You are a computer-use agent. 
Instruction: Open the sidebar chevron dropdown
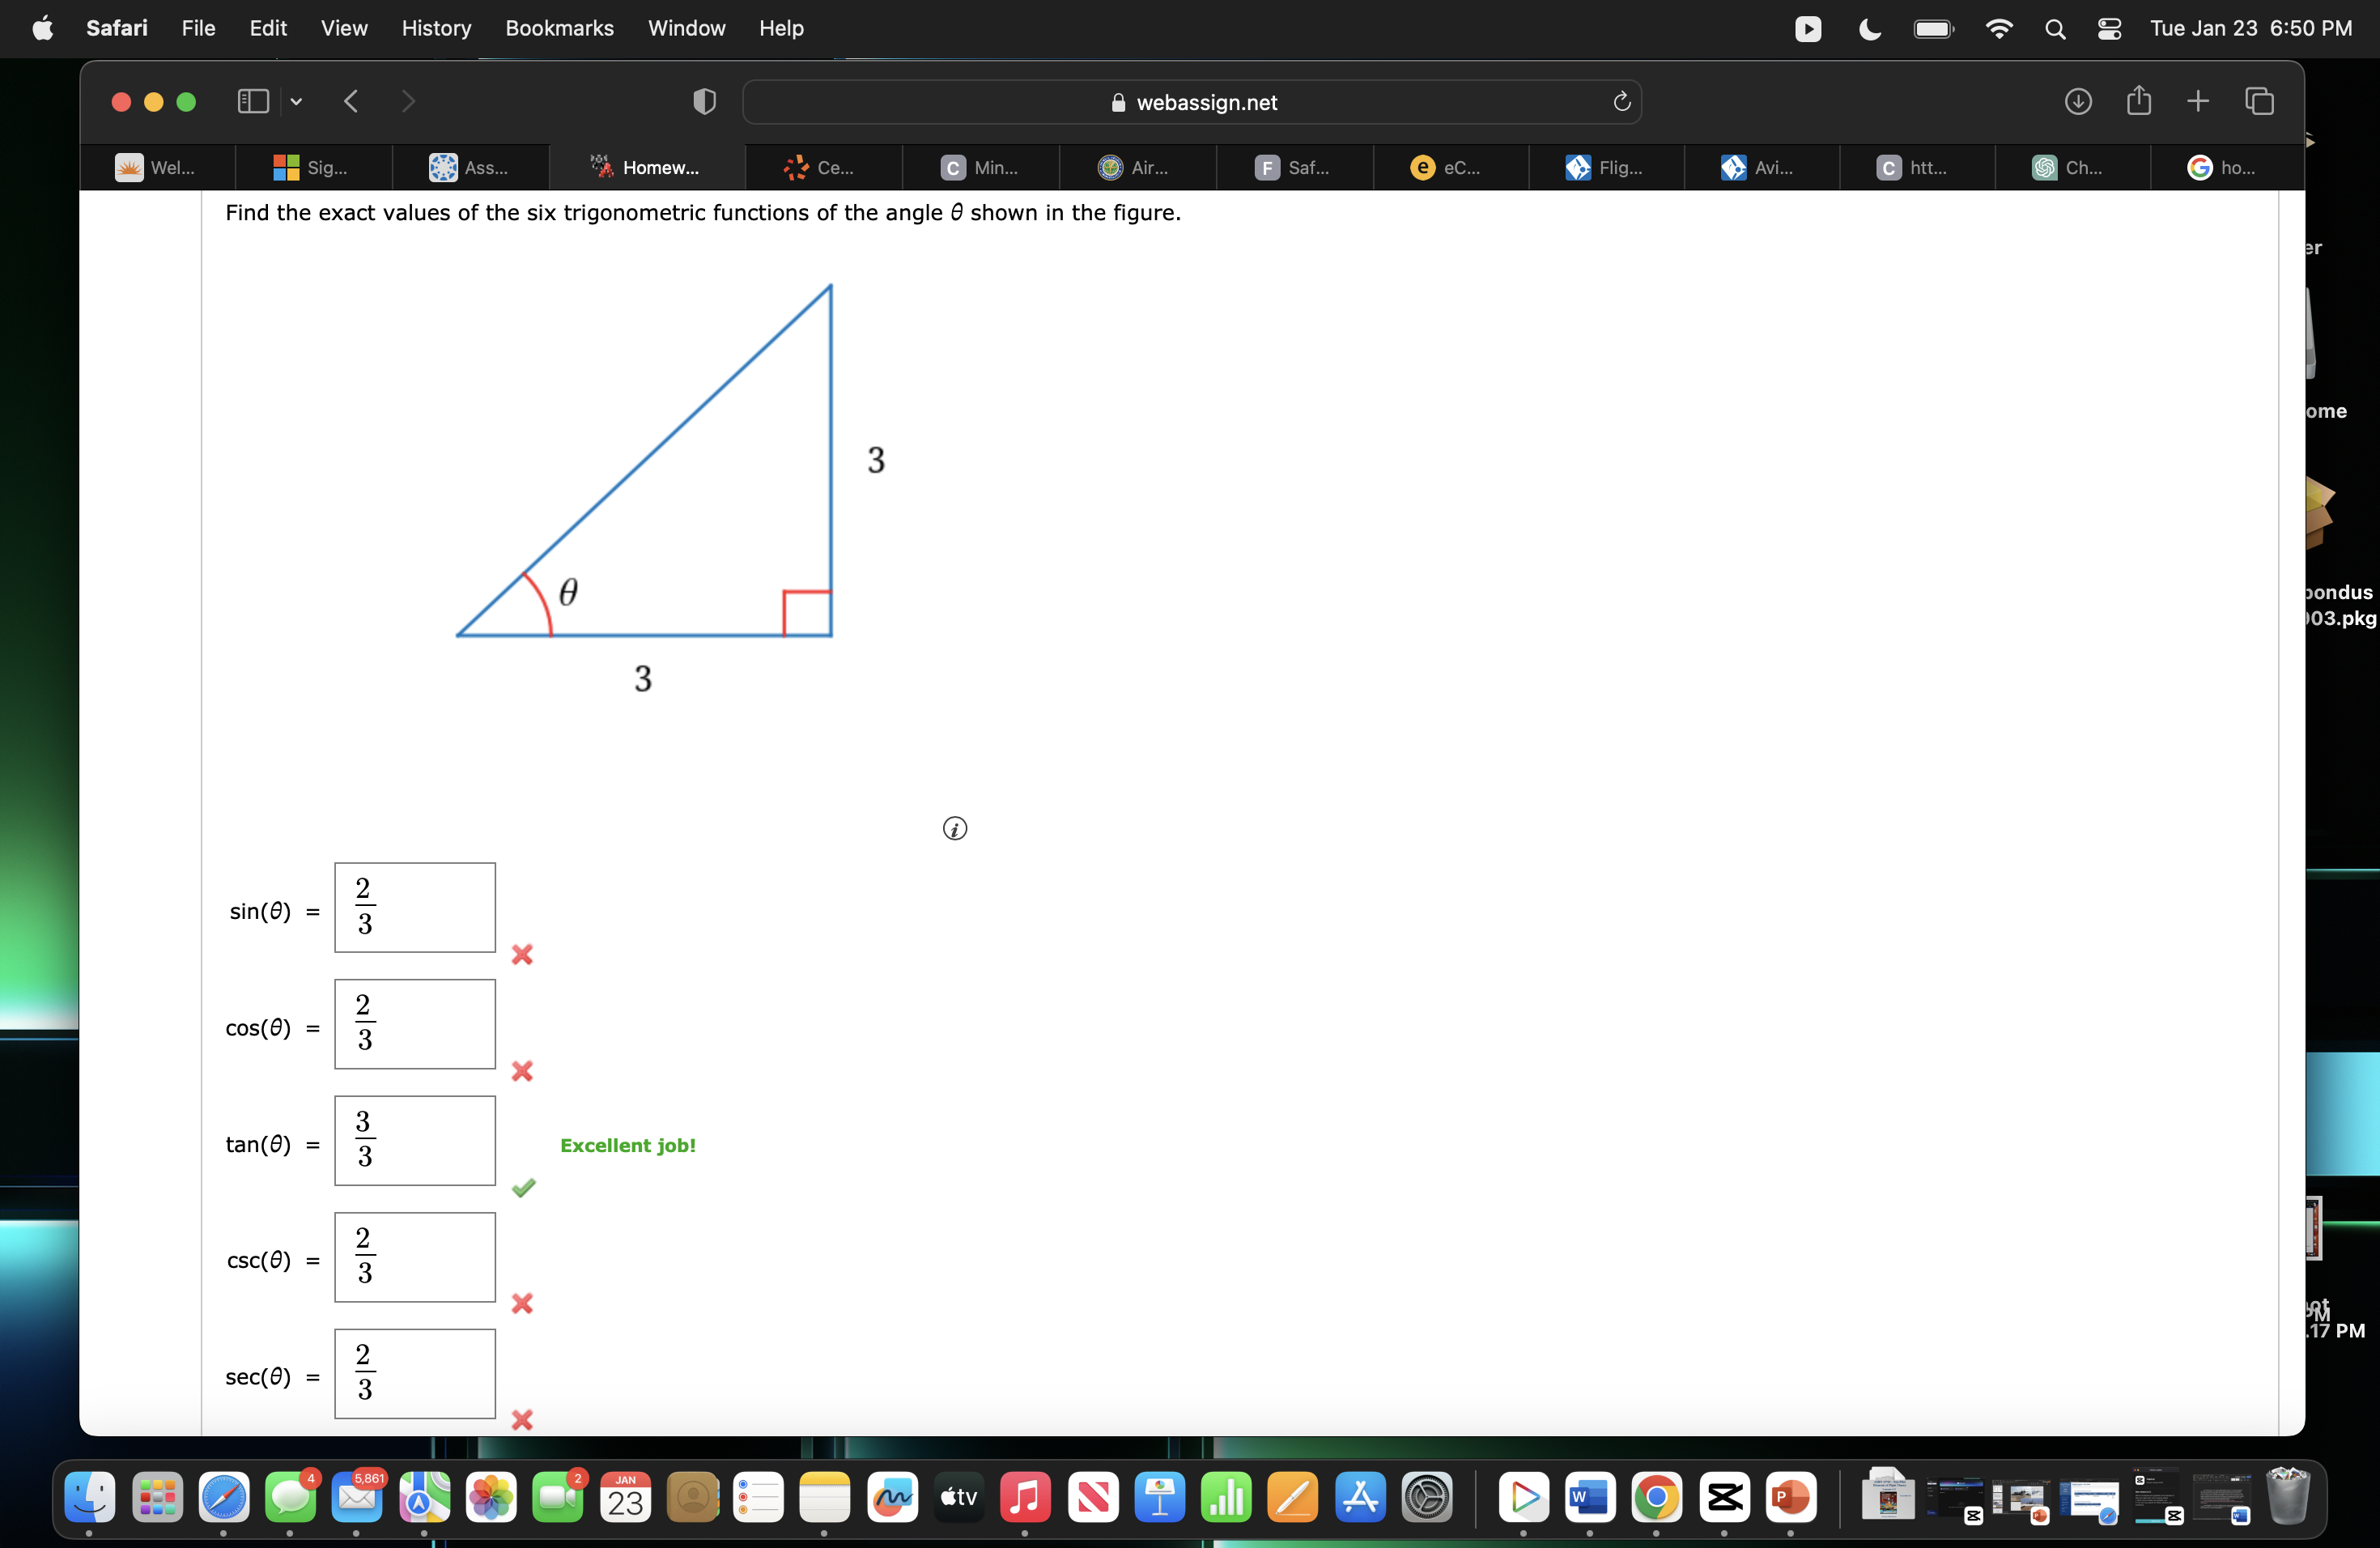[x=295, y=100]
